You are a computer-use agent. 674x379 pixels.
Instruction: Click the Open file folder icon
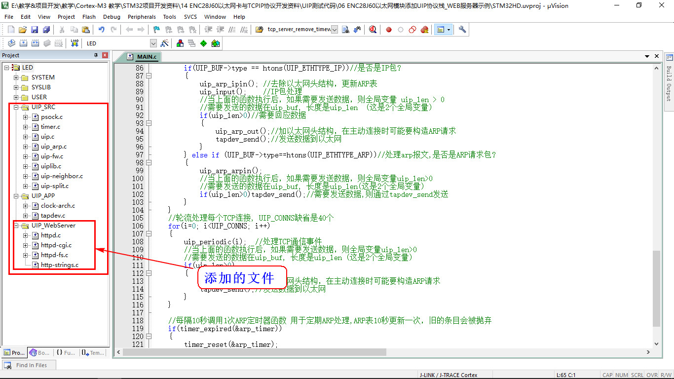[x=23, y=30]
